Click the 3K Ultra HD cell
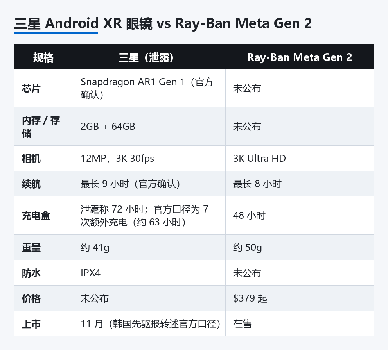 (300, 159)
